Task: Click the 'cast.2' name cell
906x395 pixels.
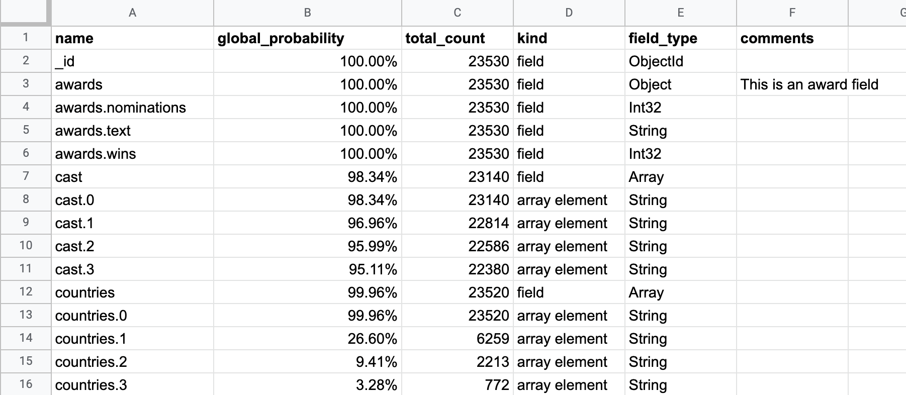Action: 132,246
